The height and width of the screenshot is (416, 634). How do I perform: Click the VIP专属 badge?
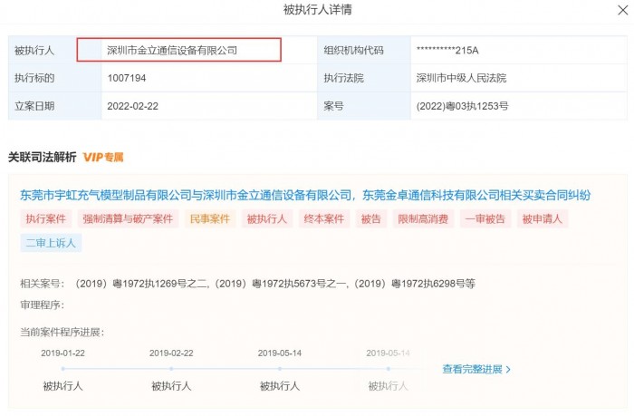[103, 157]
